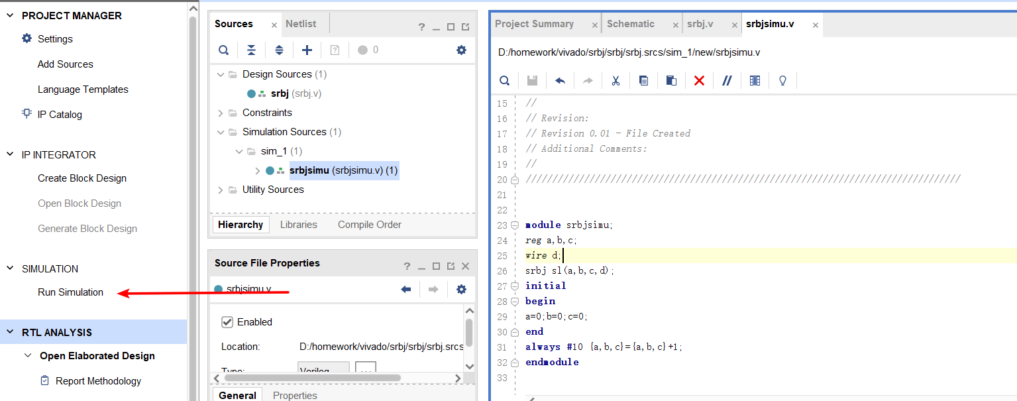
Task: Toggle the Enabled checkbox
Action: pyautogui.click(x=227, y=322)
